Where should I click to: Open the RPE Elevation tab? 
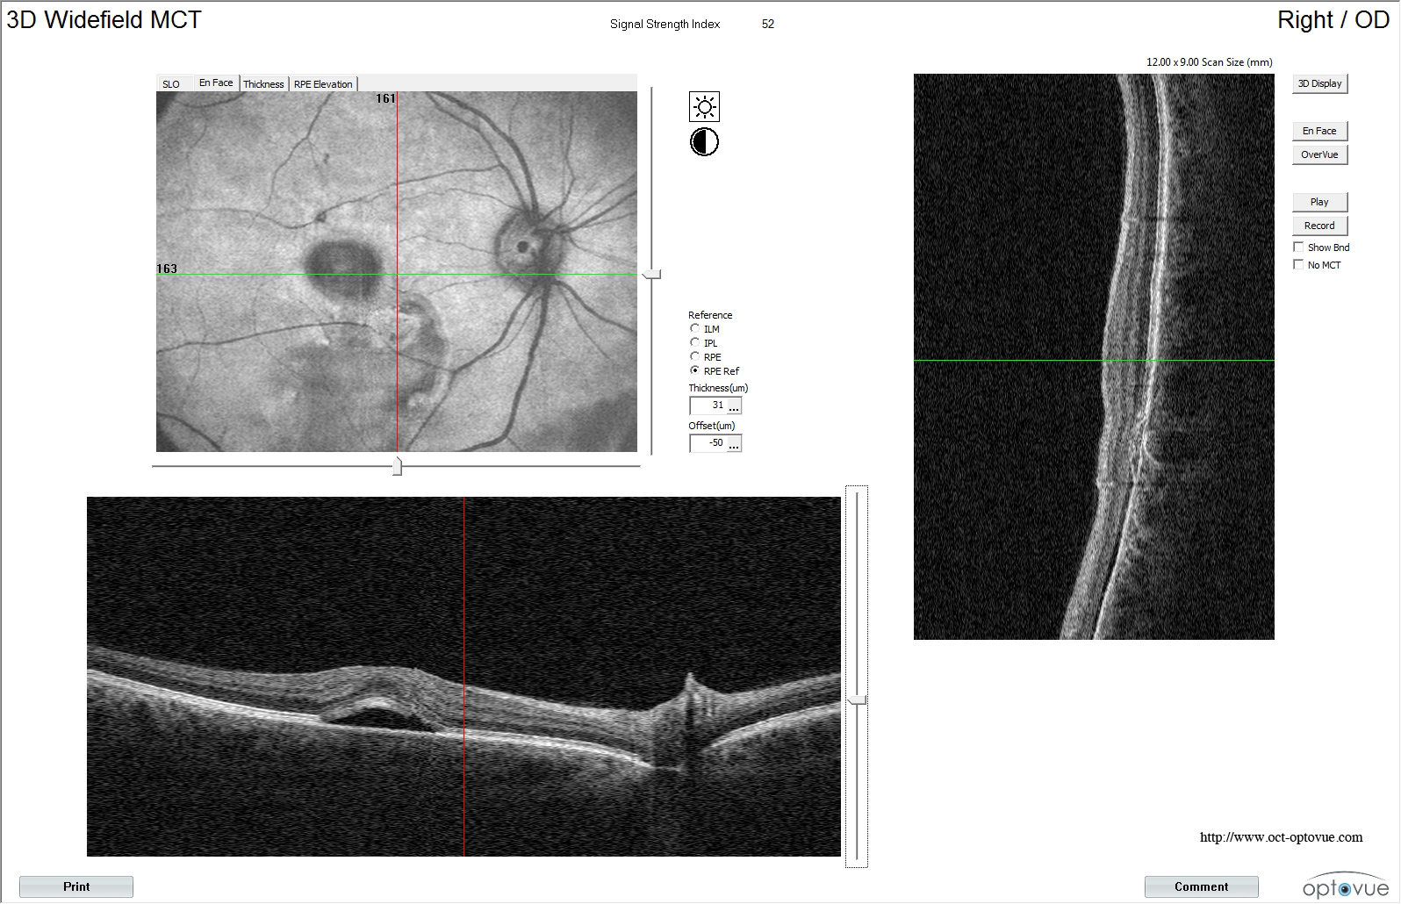pos(323,84)
